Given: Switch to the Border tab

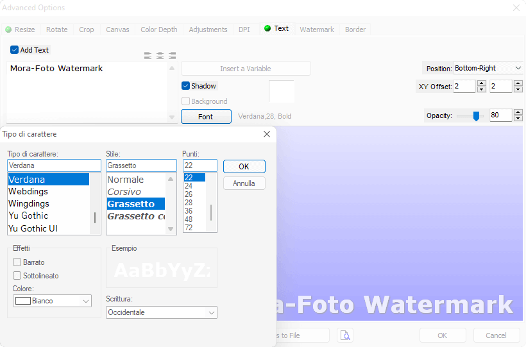Looking at the screenshot, I should pyautogui.click(x=355, y=30).
